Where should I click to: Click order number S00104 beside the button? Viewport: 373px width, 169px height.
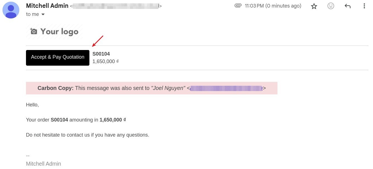click(101, 54)
